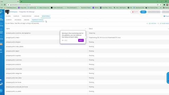Open Data Sources in the left sidebar
Screen dimensions: 169x95
pos(1,18)
